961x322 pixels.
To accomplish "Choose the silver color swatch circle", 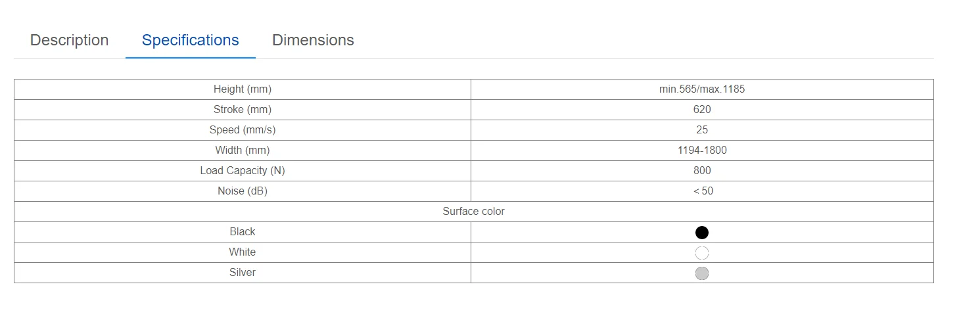I will [x=702, y=273].
